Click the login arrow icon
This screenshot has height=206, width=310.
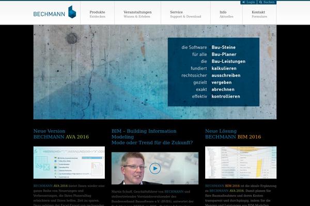[243, 2]
